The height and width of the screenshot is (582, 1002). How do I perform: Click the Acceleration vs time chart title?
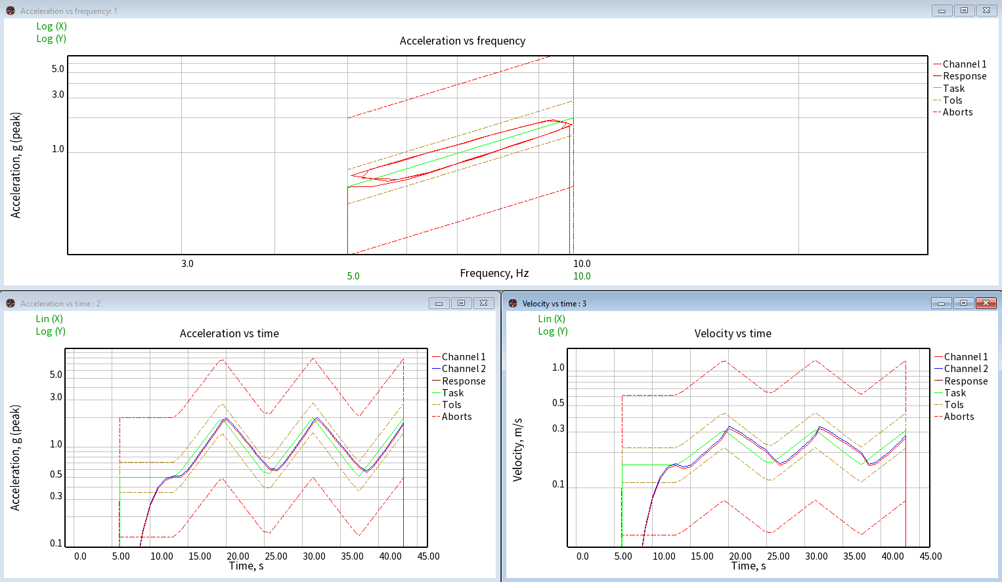pos(229,333)
